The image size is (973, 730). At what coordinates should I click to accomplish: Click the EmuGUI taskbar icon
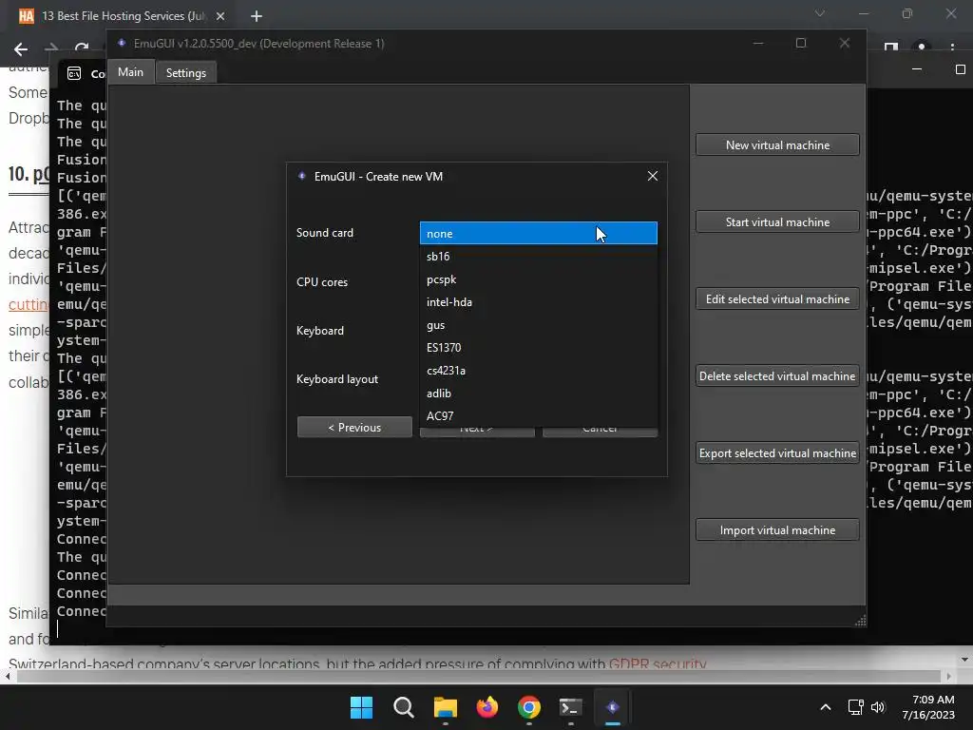[613, 707]
